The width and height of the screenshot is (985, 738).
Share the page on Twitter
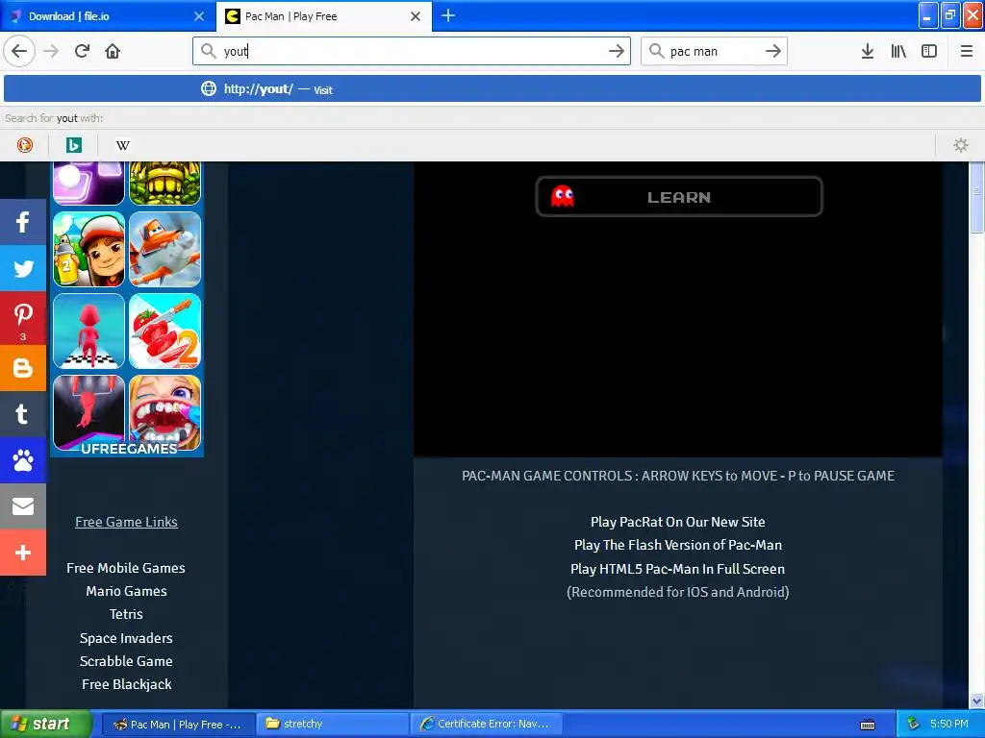23,268
